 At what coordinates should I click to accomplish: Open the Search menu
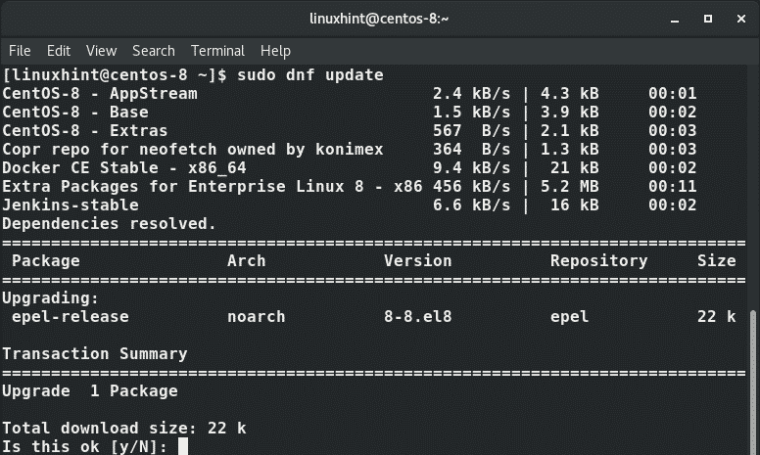[x=154, y=51]
